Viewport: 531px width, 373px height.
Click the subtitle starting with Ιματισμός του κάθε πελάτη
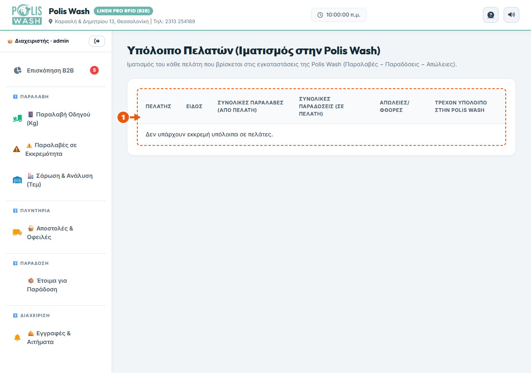(x=292, y=65)
